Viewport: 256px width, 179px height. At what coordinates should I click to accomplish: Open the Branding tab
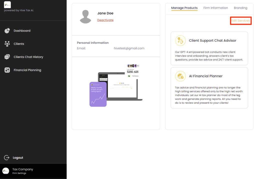click(x=240, y=8)
